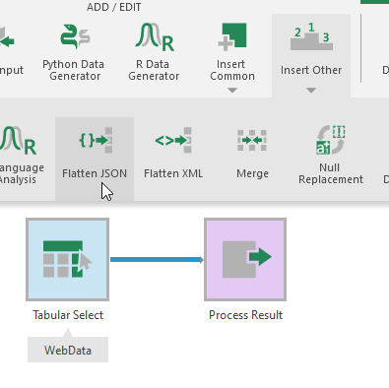Image resolution: width=389 pixels, height=388 pixels.
Task: Click the ADD / EDIT group label
Action: click(114, 7)
